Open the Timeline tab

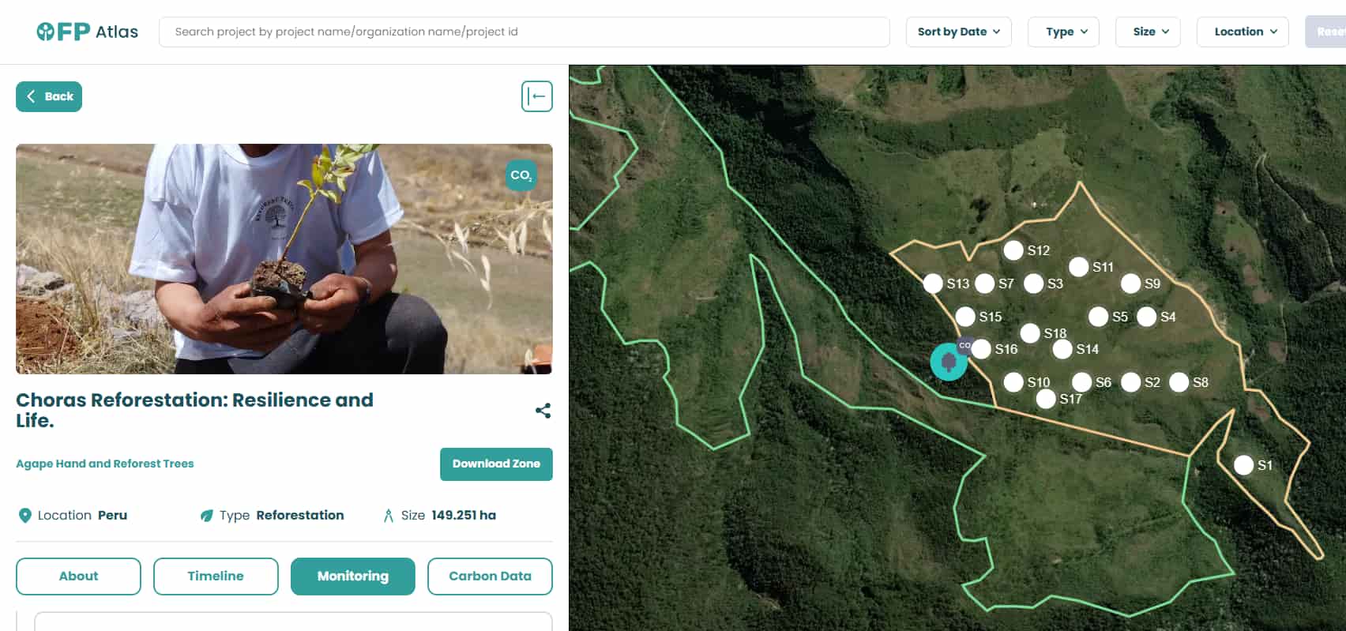[216, 577]
